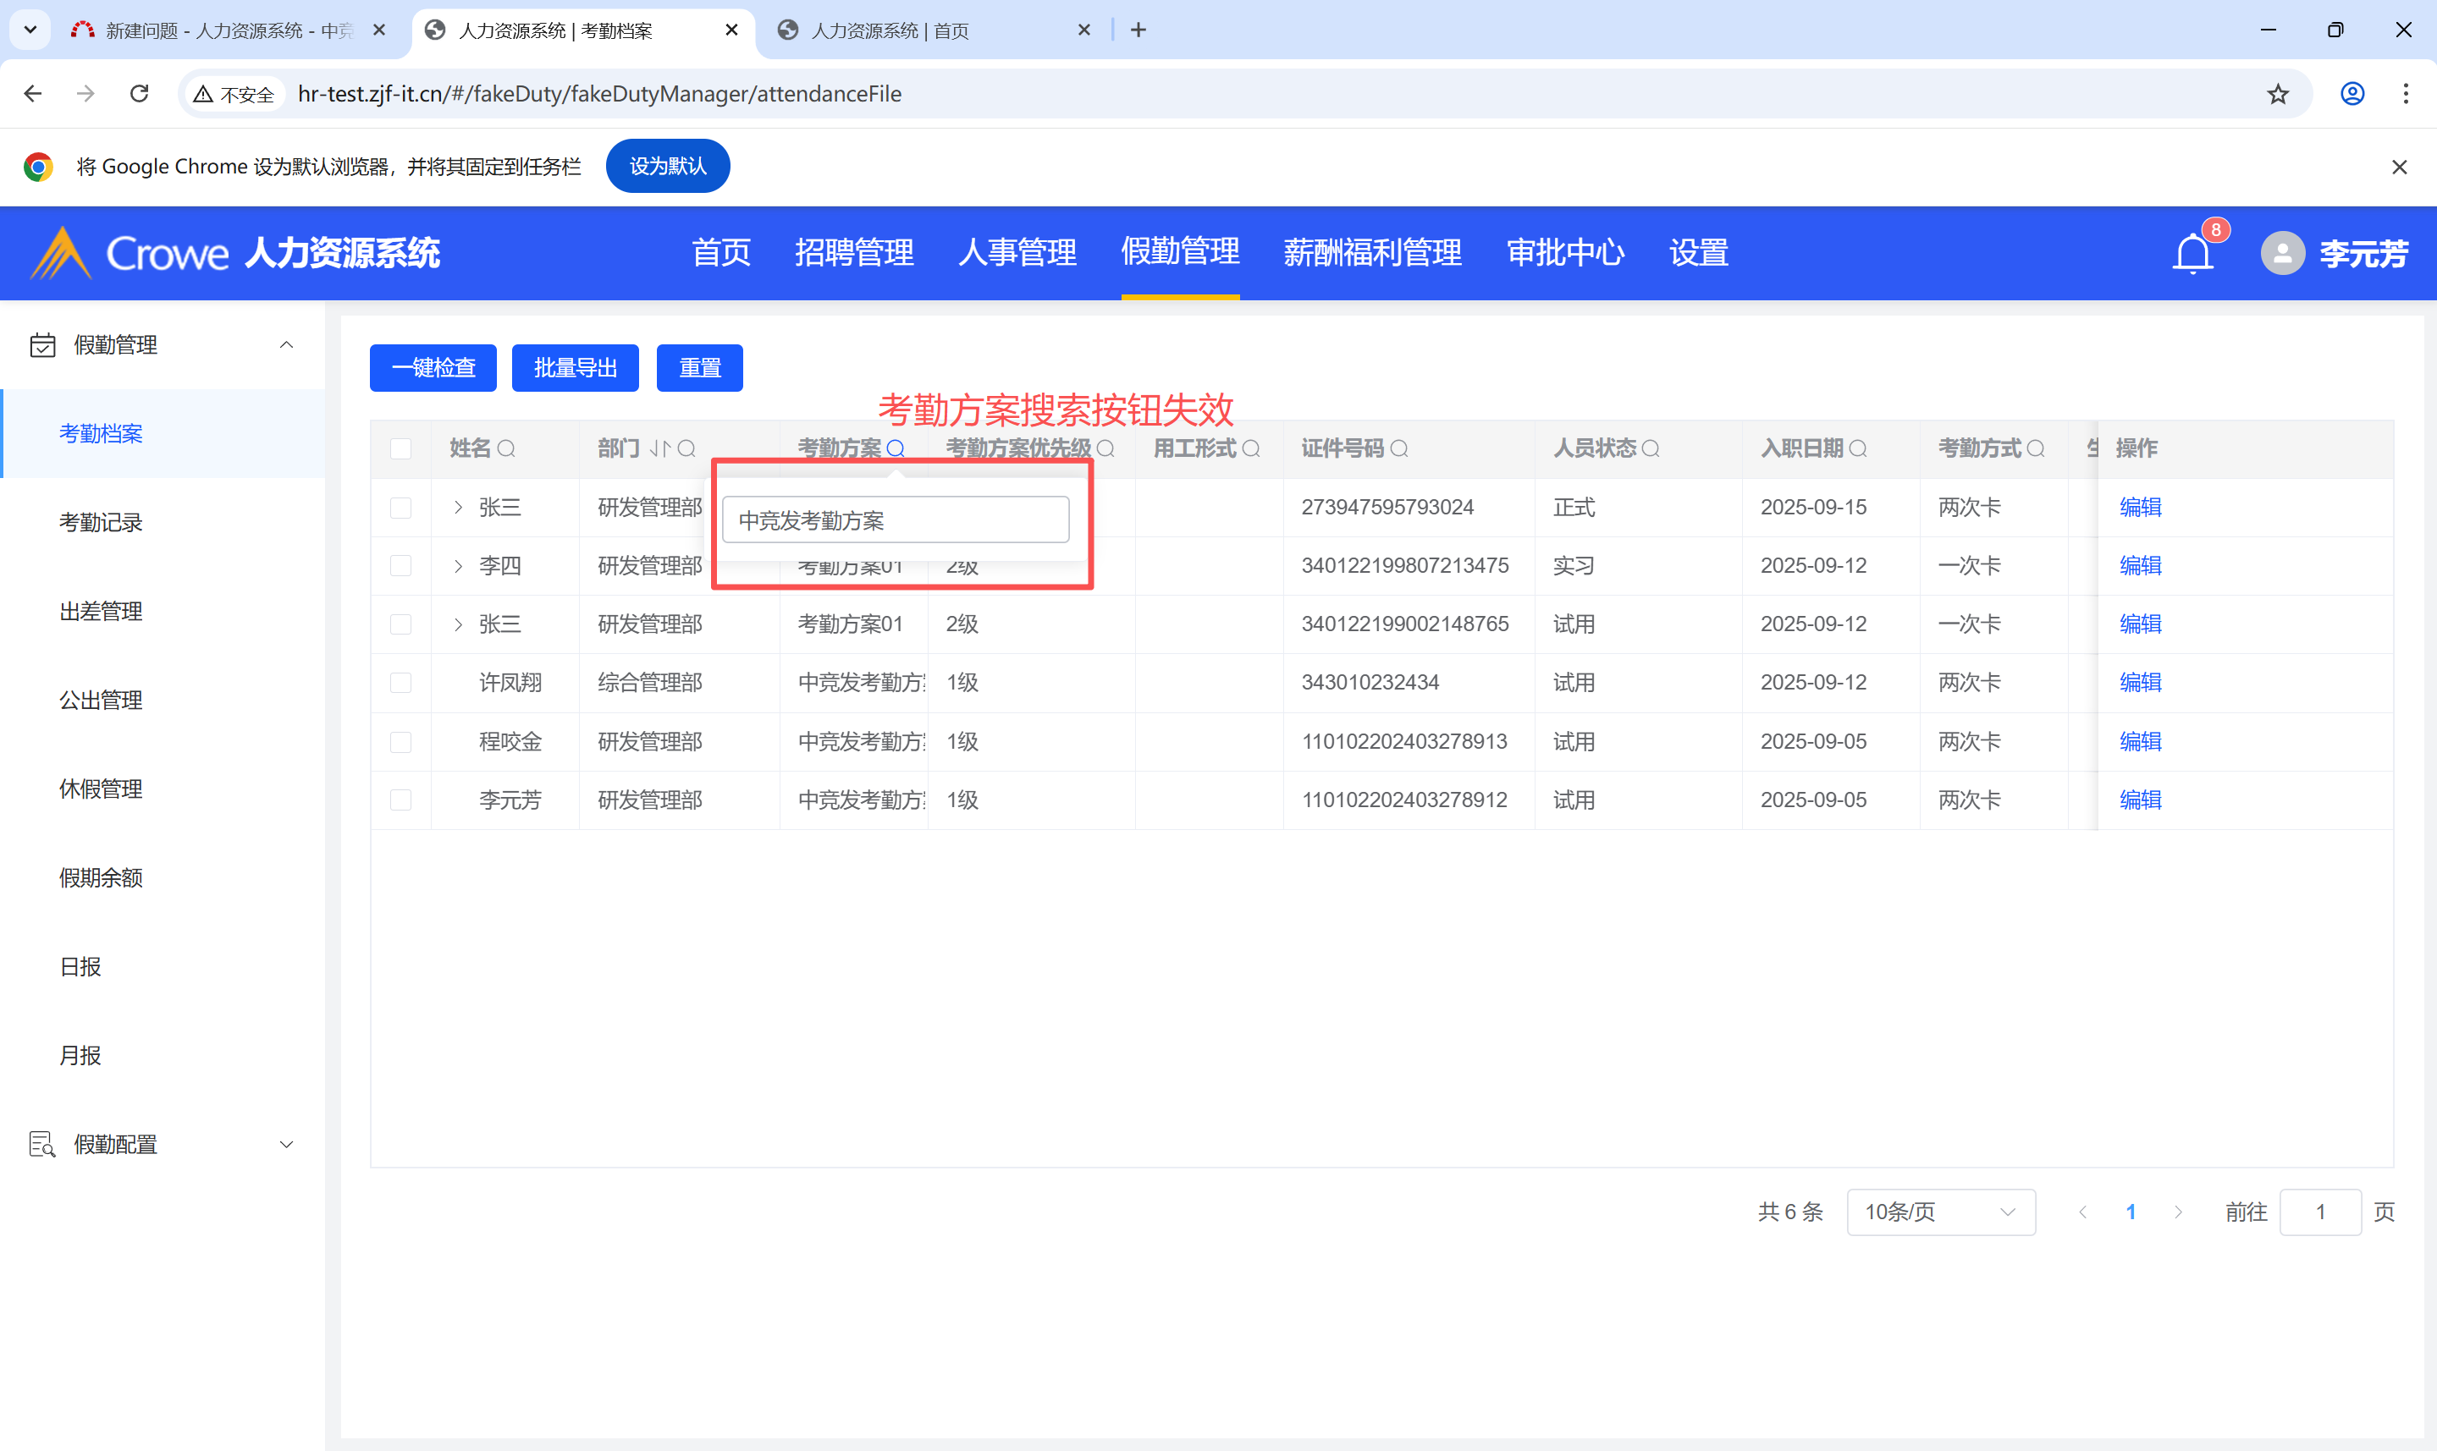
Task: Click the sort icon in 部门 column header
Action: pyautogui.click(x=660, y=448)
